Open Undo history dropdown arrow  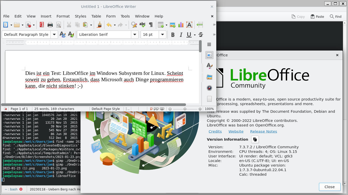pyautogui.click(x=115, y=25)
